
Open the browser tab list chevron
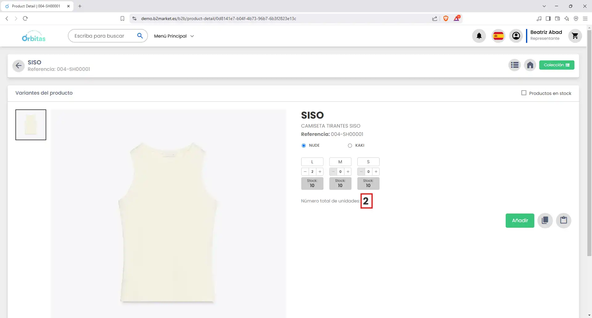[544, 6]
